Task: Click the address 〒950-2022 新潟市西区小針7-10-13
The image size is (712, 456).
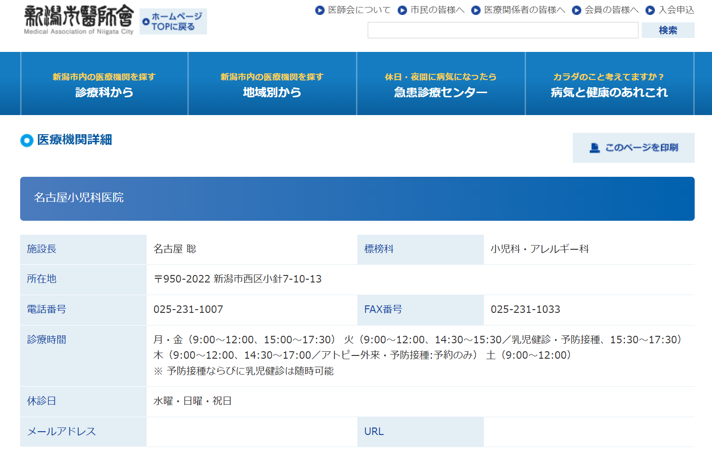Action: [x=237, y=279]
